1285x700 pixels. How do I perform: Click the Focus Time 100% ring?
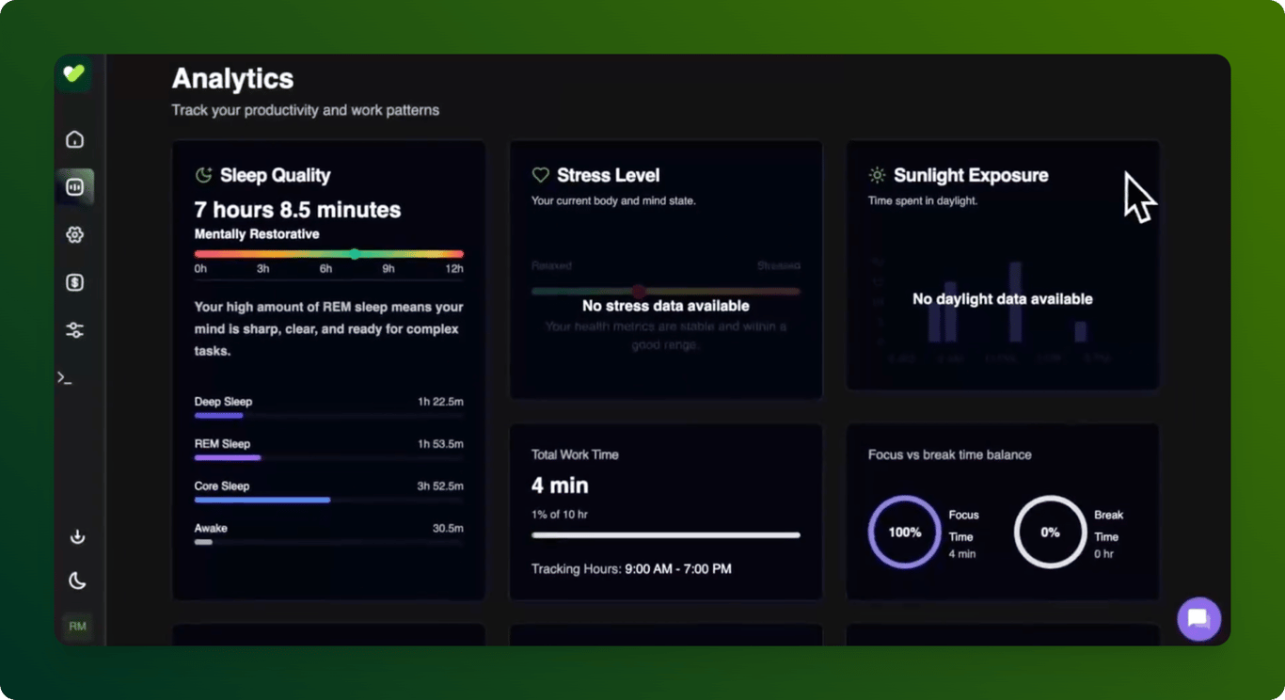click(x=904, y=532)
